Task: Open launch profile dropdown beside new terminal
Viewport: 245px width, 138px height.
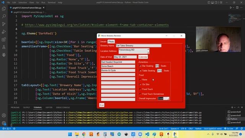Action: pyautogui.click(x=235, y=107)
